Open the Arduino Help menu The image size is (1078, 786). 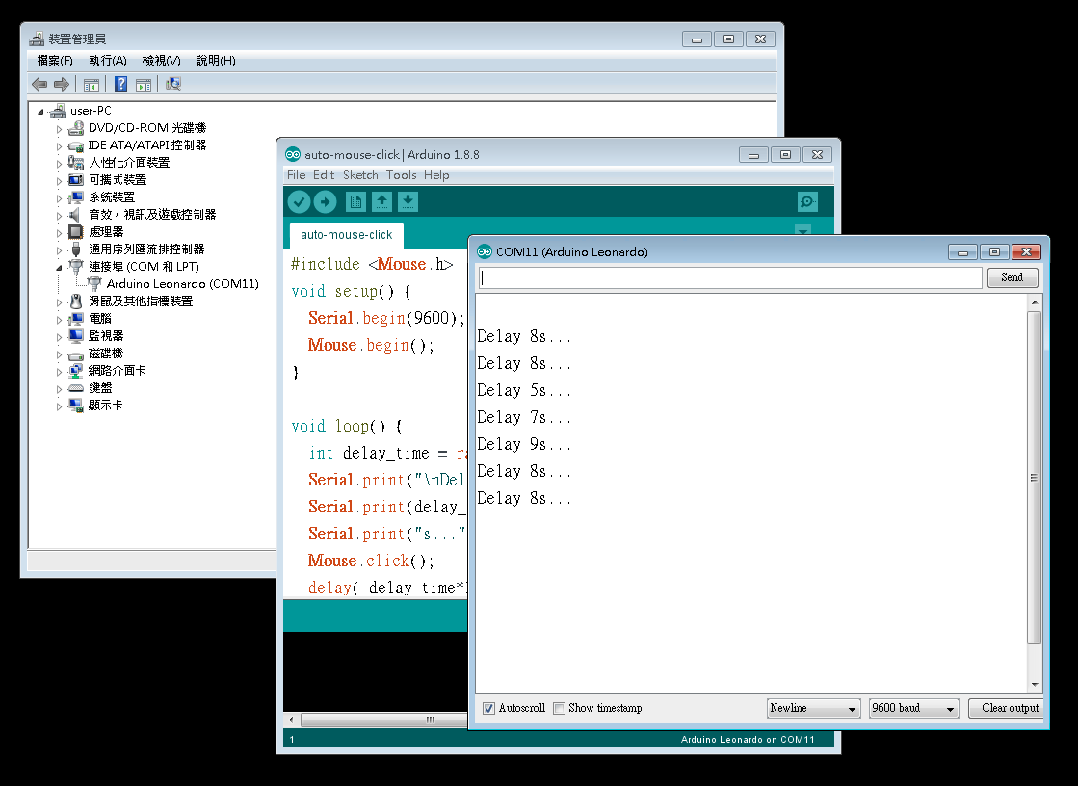(x=436, y=175)
